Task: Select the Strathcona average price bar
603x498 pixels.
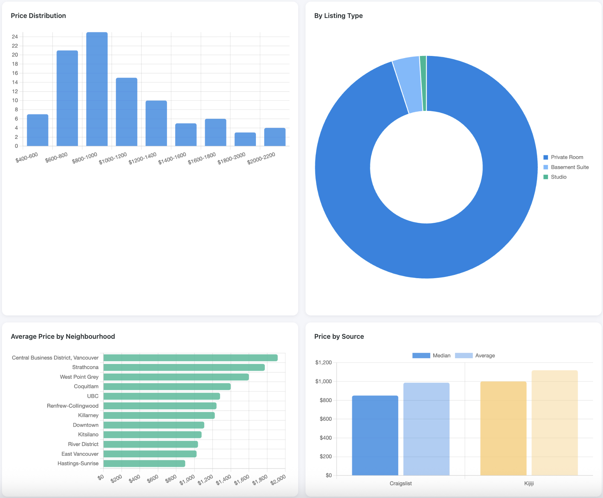Action: point(184,367)
